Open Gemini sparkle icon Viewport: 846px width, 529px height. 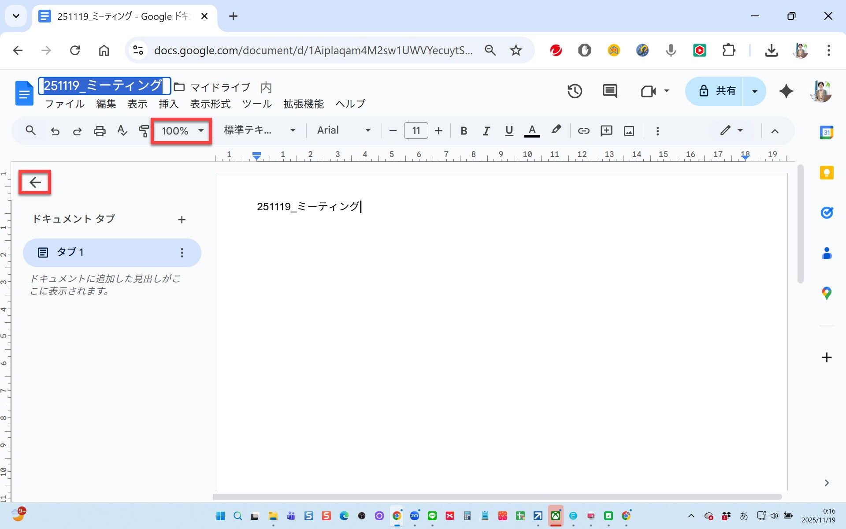point(786,91)
